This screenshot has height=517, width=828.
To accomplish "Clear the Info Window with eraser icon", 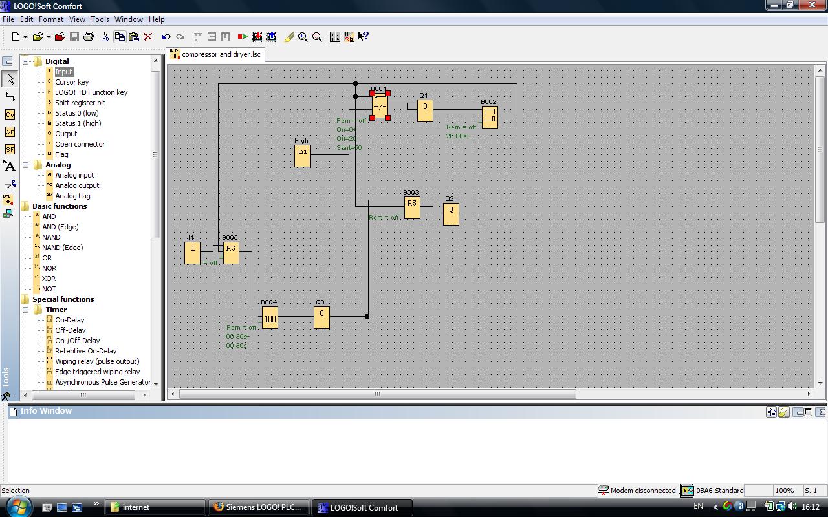I will click(x=783, y=412).
